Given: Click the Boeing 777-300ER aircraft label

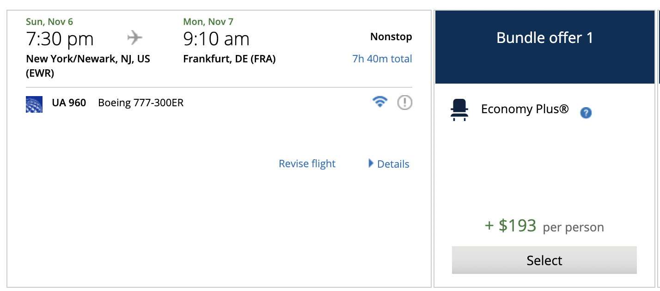Looking at the screenshot, I should pyautogui.click(x=141, y=103).
